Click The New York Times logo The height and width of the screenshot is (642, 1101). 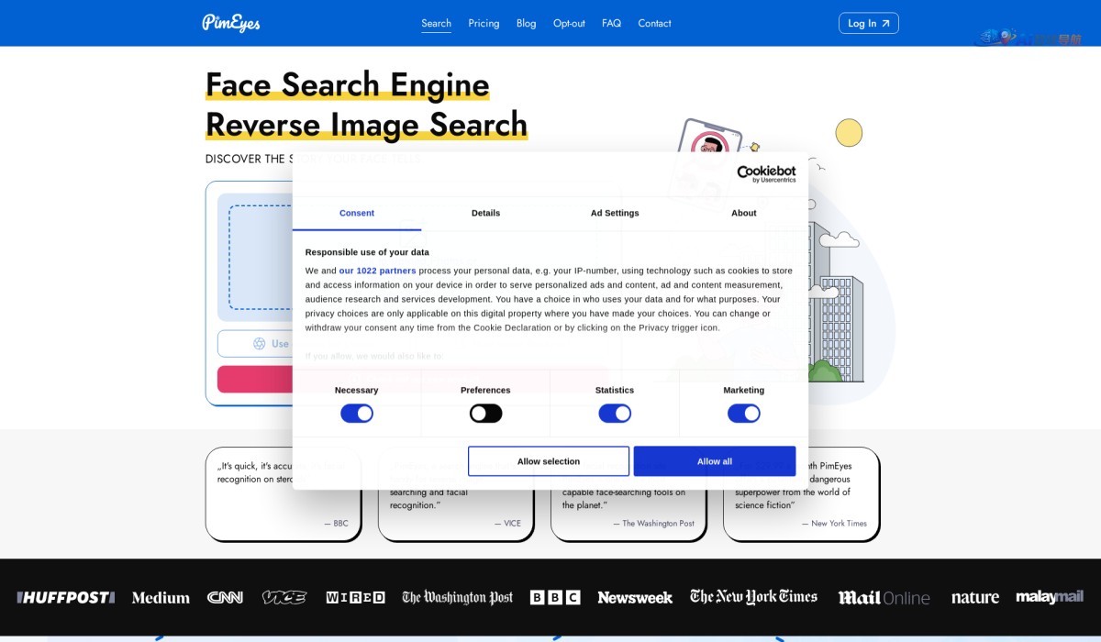coord(753,597)
